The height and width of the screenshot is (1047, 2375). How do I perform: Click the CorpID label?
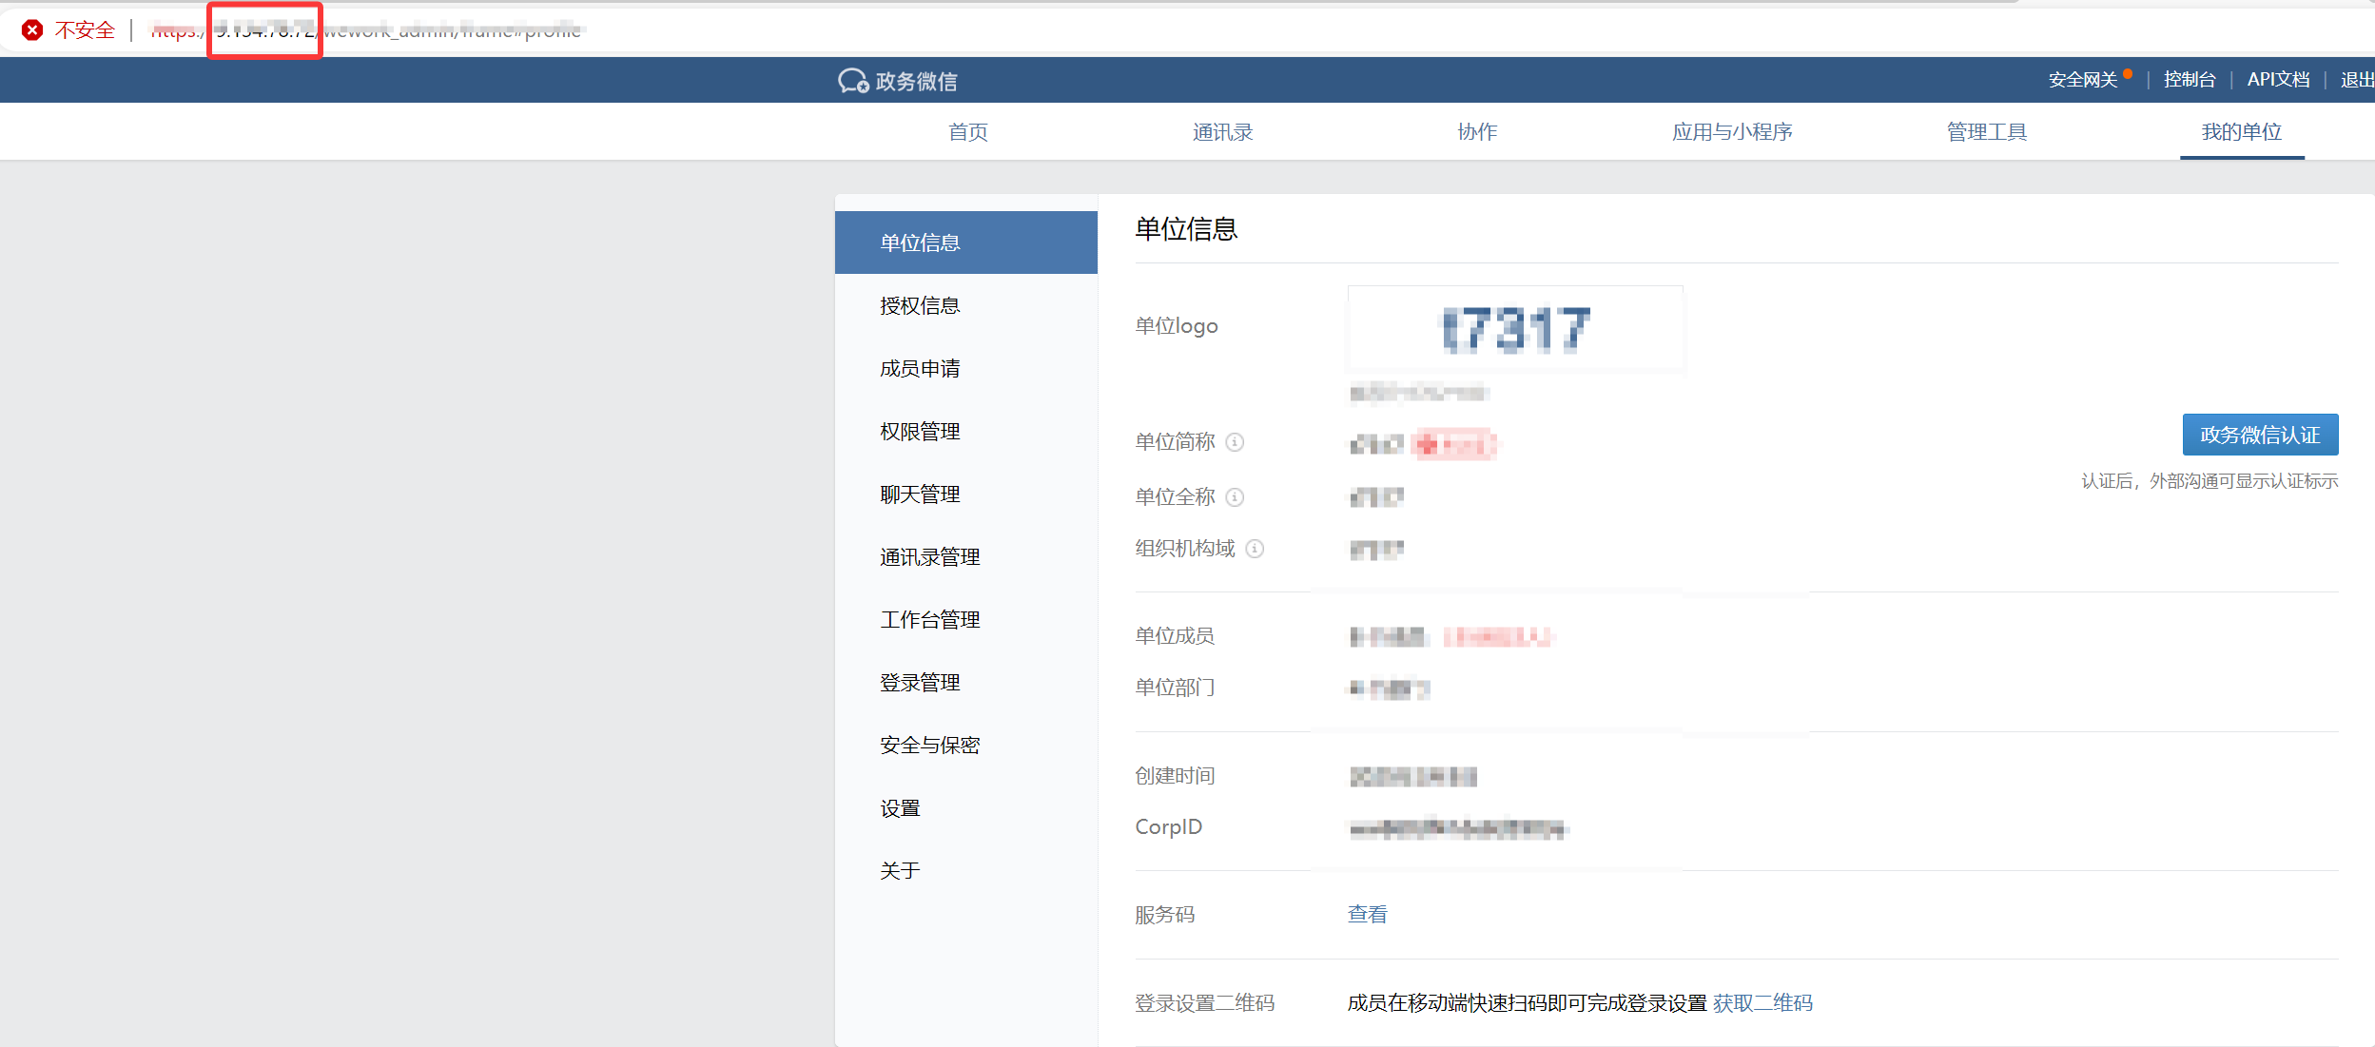pos(1168,827)
